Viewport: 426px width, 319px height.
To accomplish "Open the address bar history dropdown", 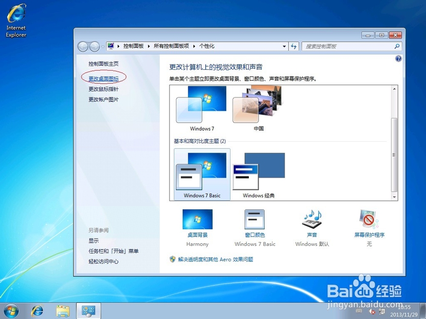I will tap(284, 46).
